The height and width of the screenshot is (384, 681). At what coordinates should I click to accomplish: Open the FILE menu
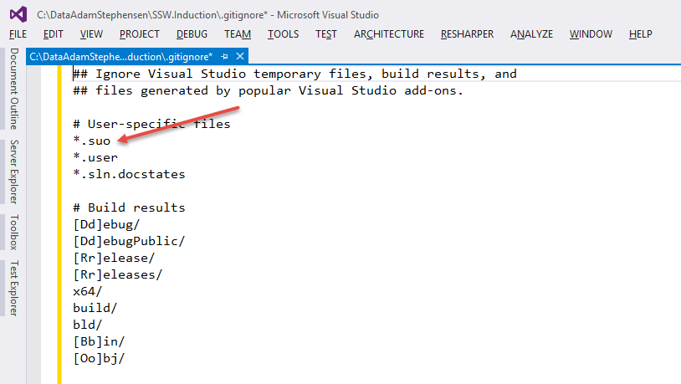[x=18, y=34]
